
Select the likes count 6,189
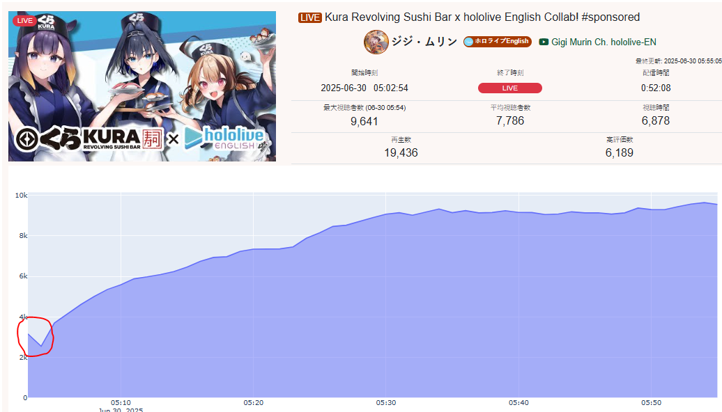coord(620,152)
